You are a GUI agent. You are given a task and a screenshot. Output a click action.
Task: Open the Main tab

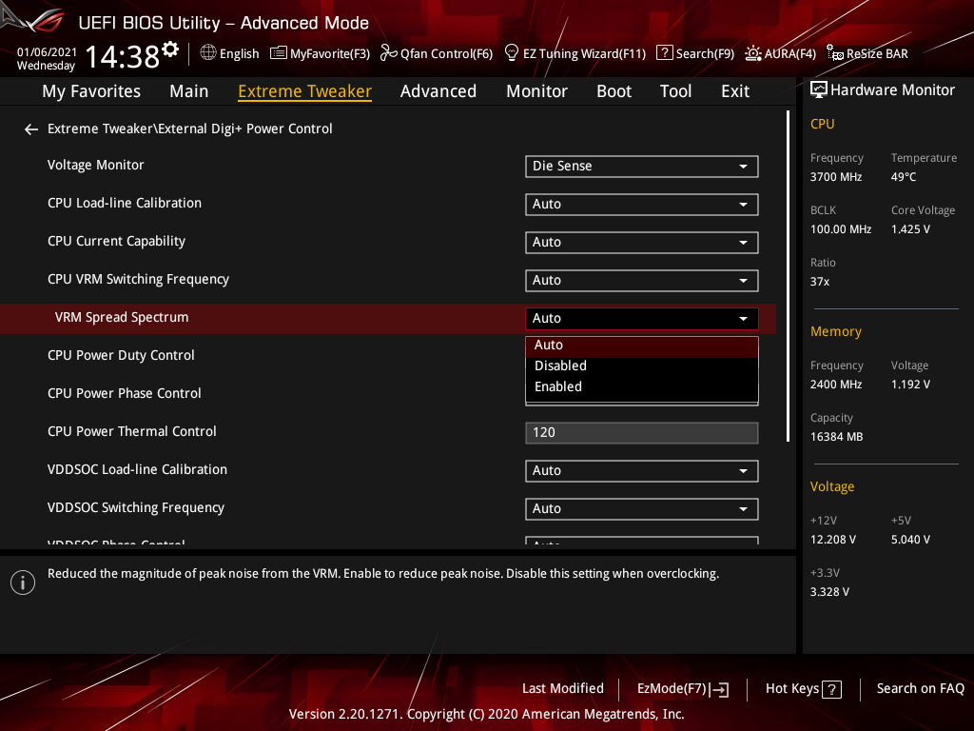click(x=189, y=91)
